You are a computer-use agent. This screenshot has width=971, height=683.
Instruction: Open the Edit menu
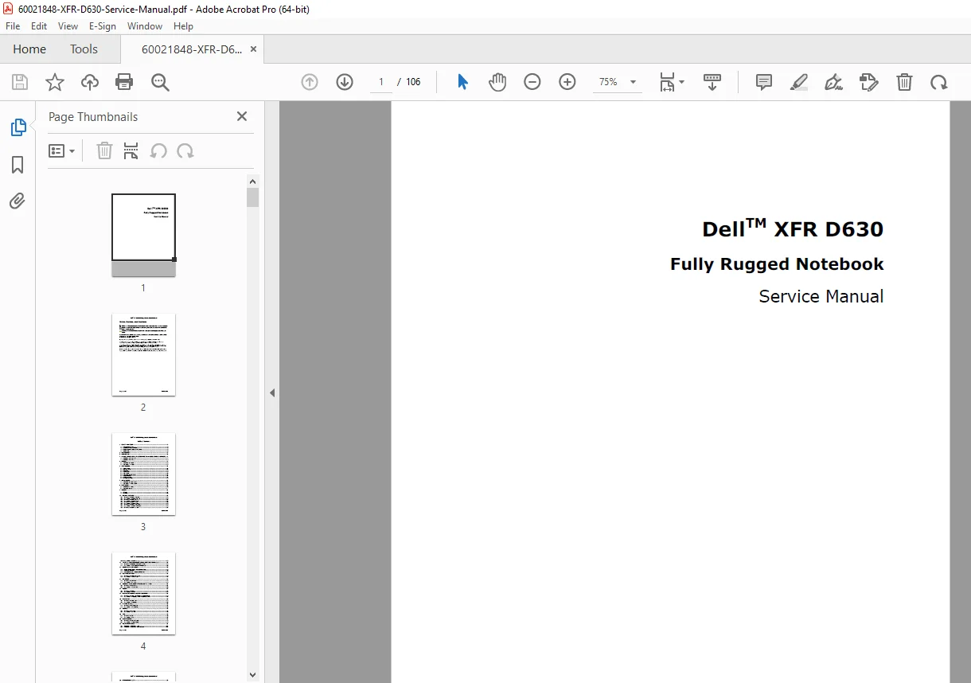(x=39, y=26)
